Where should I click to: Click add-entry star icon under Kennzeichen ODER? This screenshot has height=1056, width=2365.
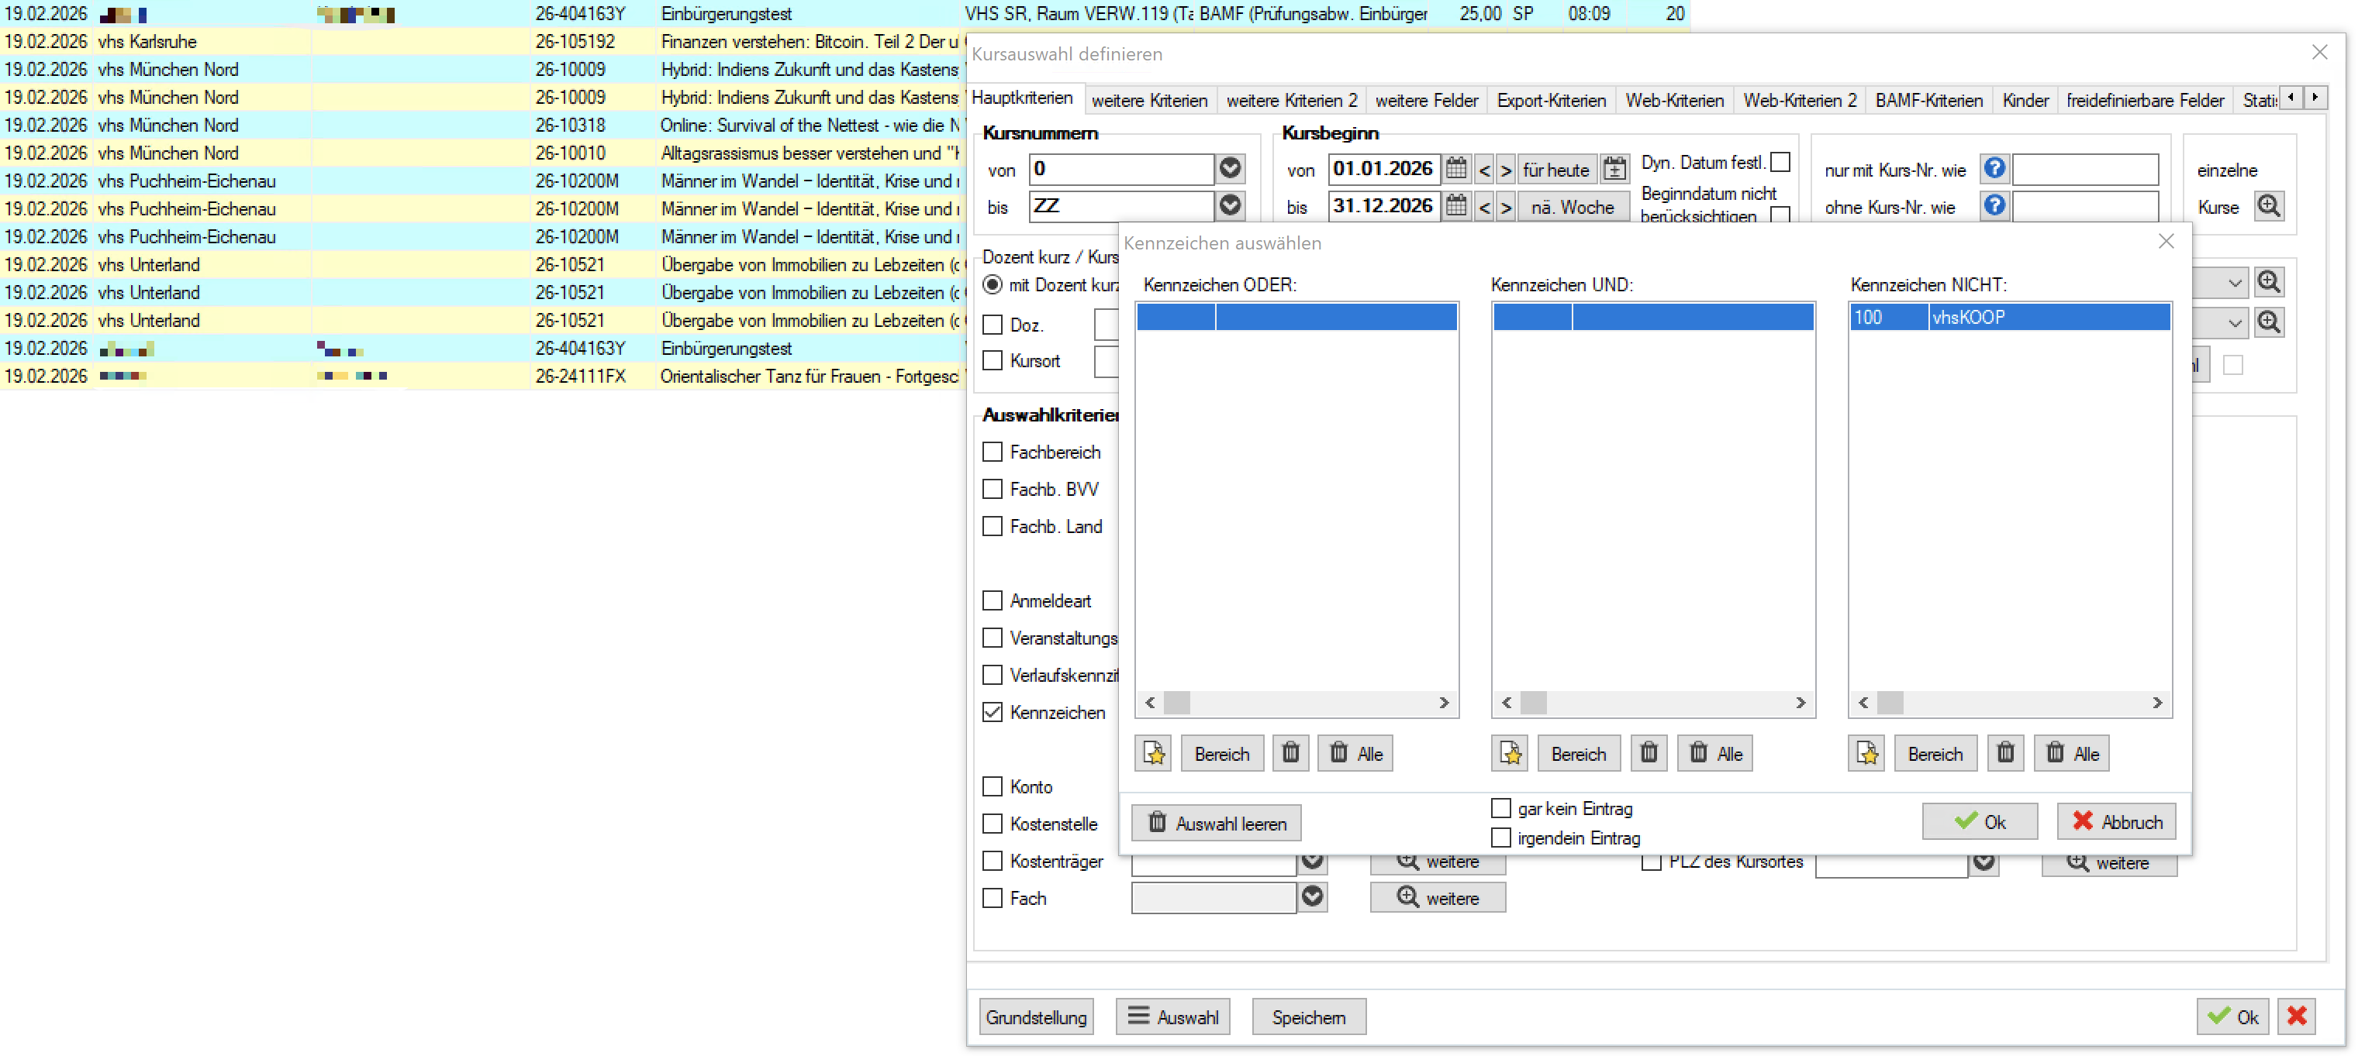point(1153,753)
